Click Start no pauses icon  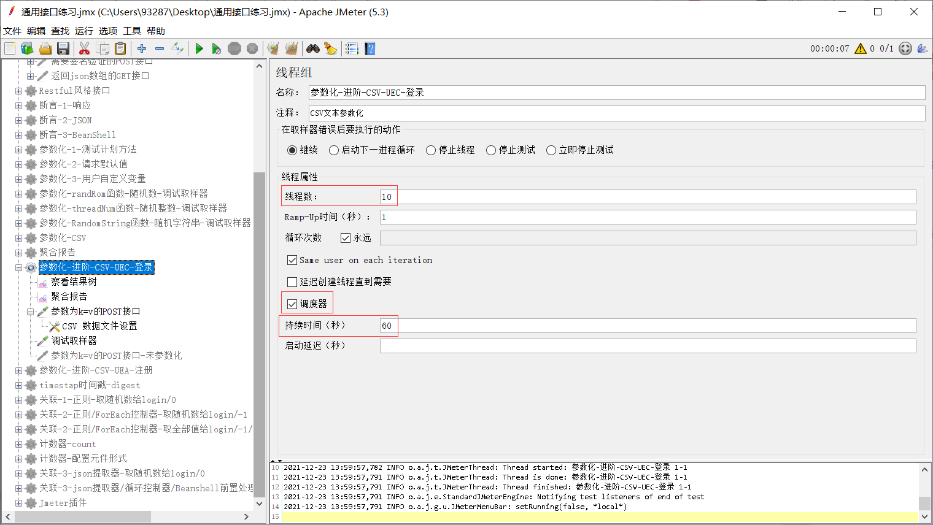click(216, 48)
